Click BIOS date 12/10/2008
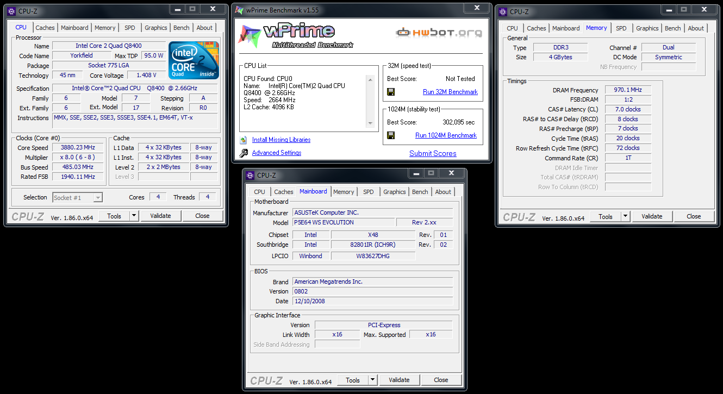The image size is (723, 394). point(372,301)
